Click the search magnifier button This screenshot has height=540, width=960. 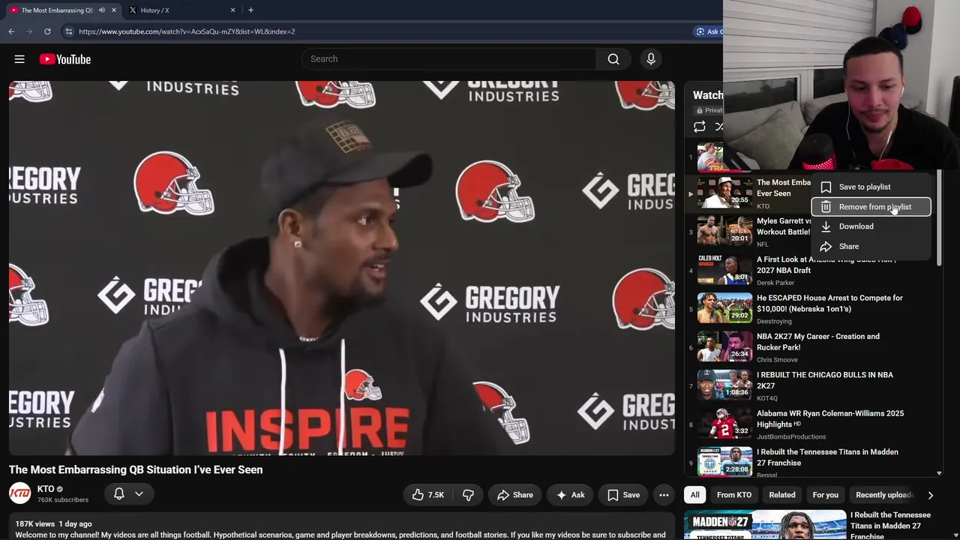(x=613, y=59)
